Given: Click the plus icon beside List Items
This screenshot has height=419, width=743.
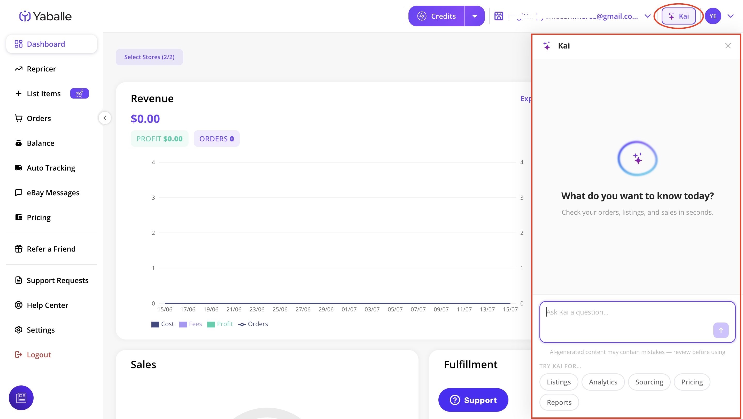Looking at the screenshot, I should 18,94.
